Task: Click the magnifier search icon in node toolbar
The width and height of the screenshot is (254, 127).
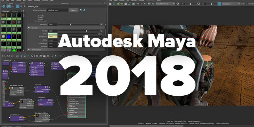Action: click(52, 56)
